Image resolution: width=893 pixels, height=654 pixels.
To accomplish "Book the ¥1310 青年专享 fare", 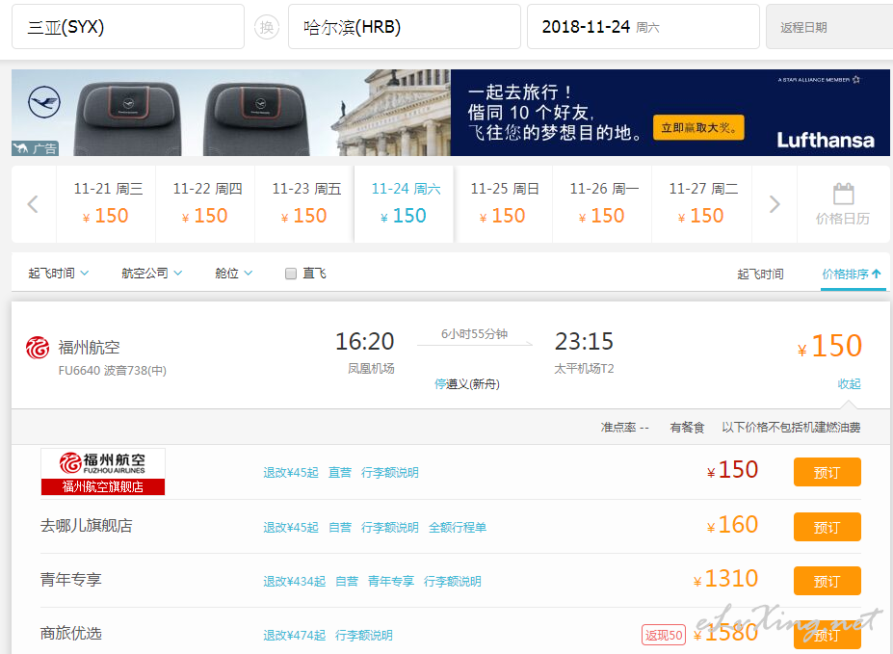I will (x=827, y=581).
